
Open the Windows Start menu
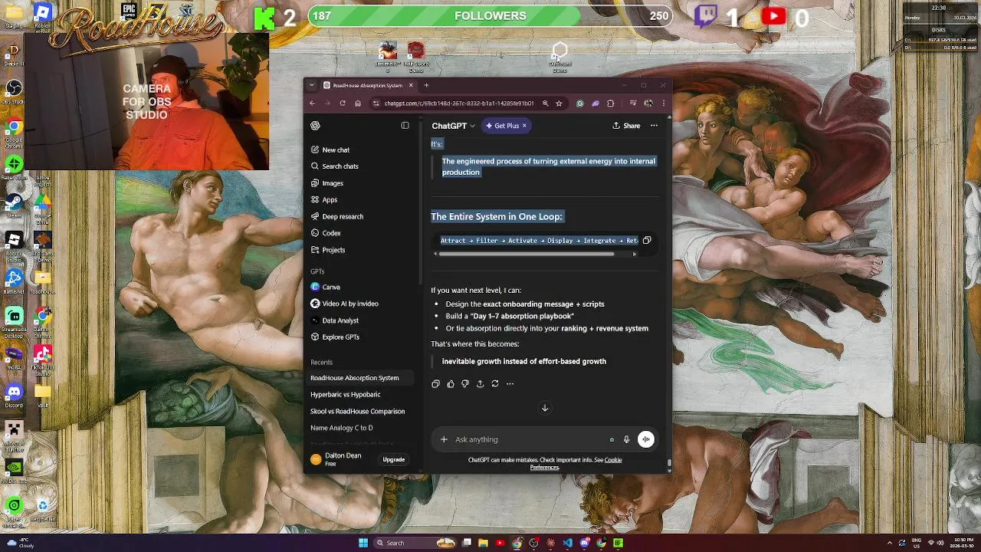[363, 543]
